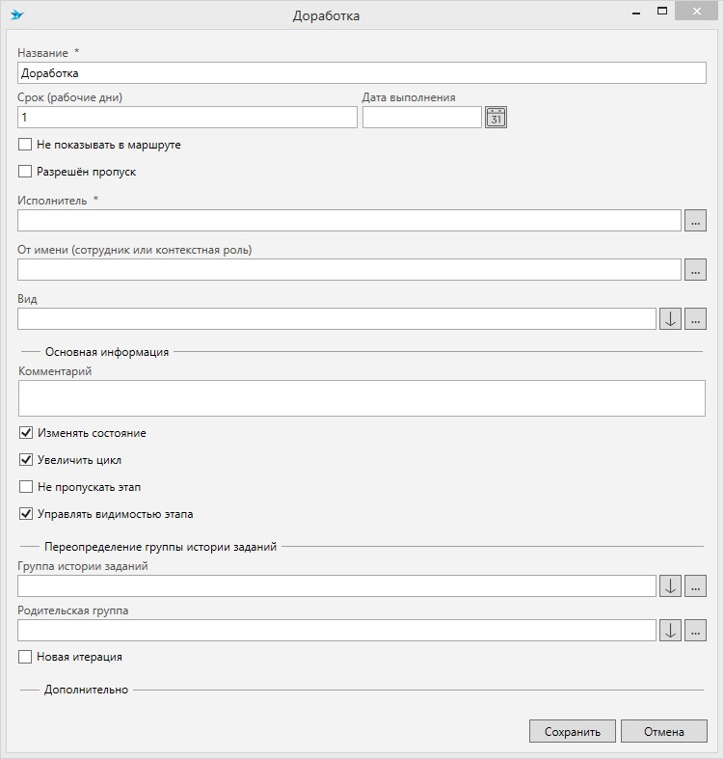Screen dimensions: 724x759
Task: Focus the Название text field
Action: pos(362,72)
